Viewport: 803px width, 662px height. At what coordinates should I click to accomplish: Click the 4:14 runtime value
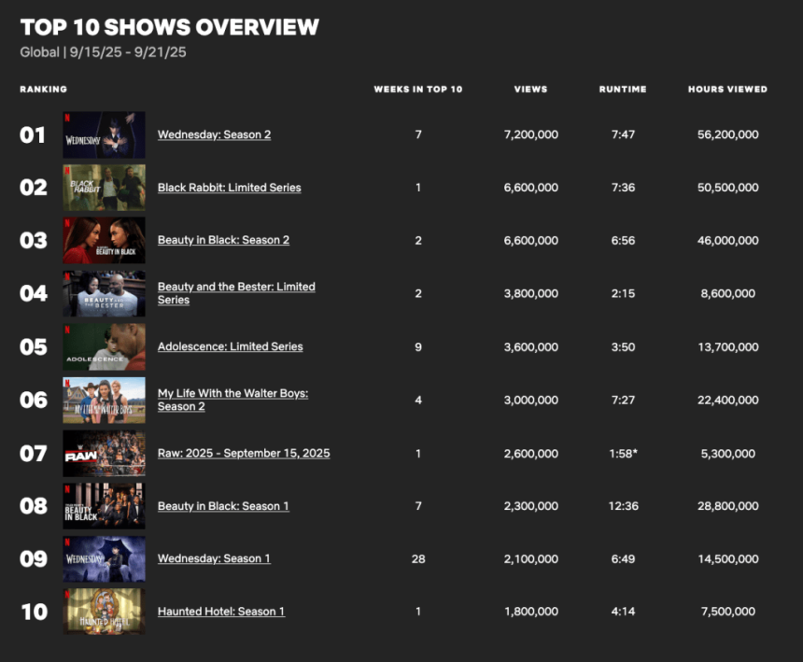click(x=623, y=612)
